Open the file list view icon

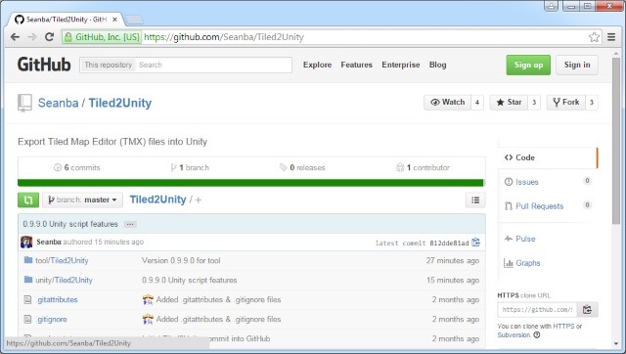pyautogui.click(x=475, y=199)
